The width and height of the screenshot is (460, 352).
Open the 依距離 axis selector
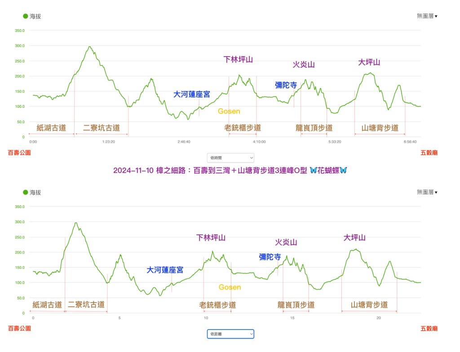(x=230, y=334)
